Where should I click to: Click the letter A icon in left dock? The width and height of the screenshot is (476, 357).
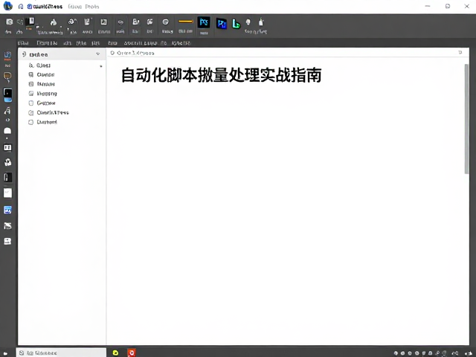(7, 111)
